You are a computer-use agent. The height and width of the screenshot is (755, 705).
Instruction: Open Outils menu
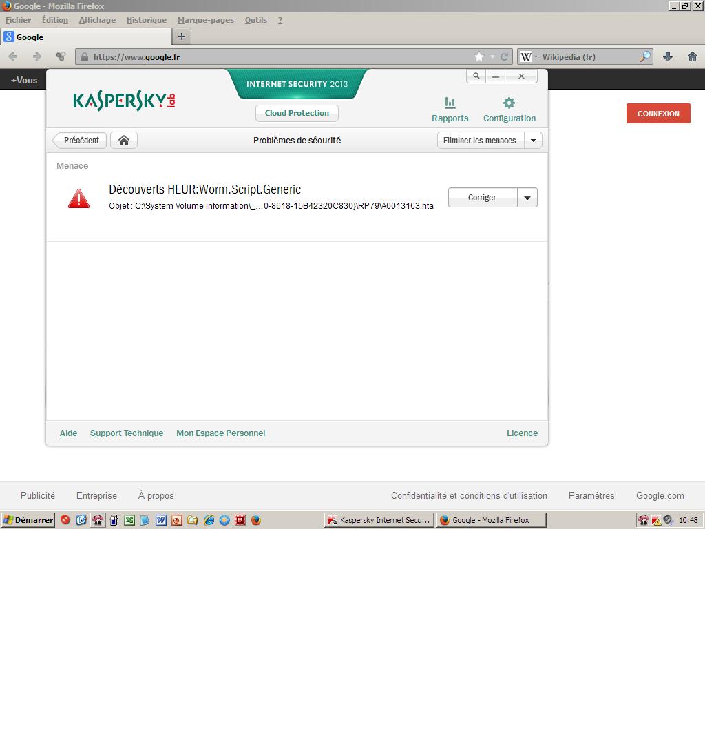[255, 20]
